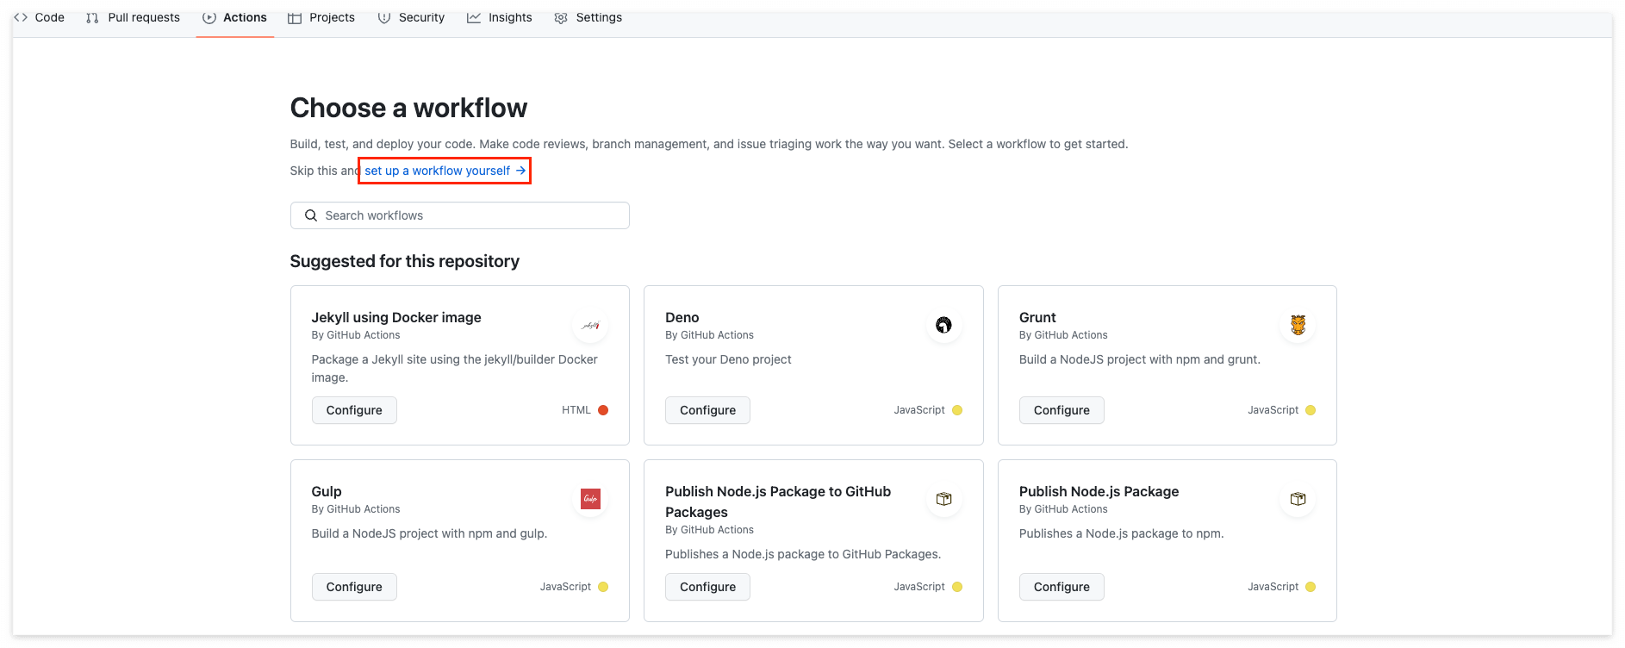1625x648 pixels.
Task: Configure the Grunt workflow
Action: [1062, 410]
